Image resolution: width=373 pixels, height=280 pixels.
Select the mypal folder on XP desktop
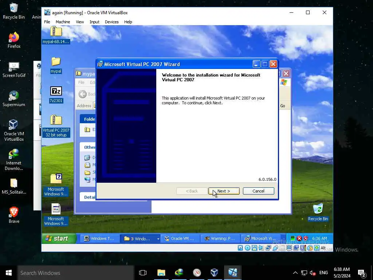[56, 65]
